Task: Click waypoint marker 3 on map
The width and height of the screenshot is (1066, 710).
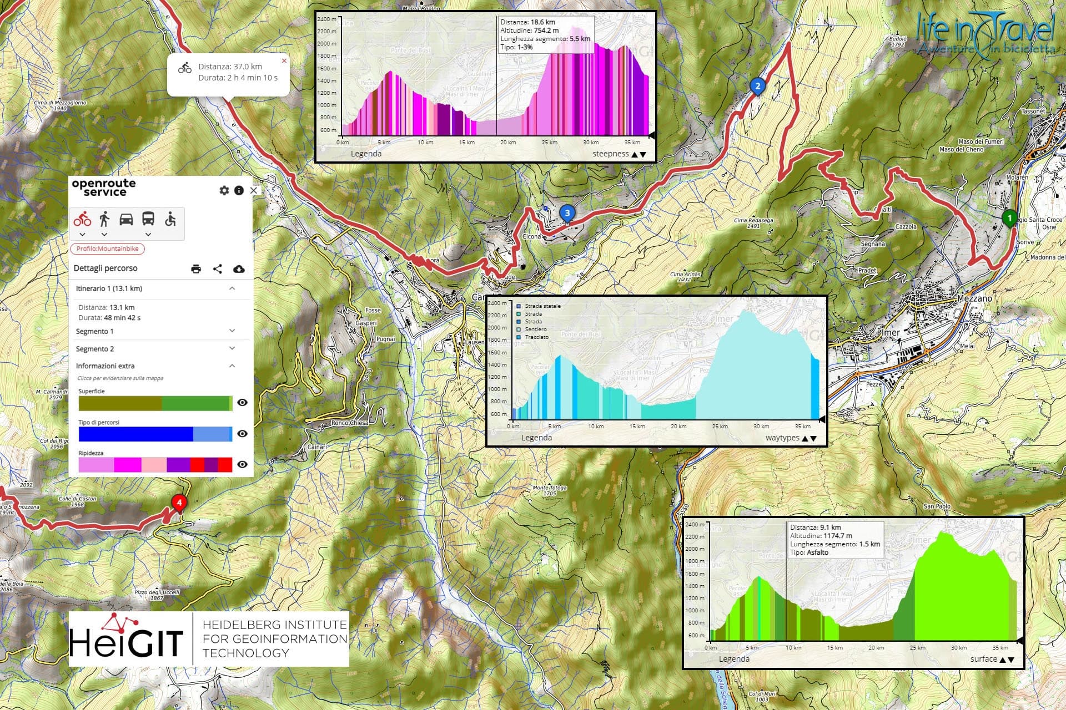Action: coord(567,213)
